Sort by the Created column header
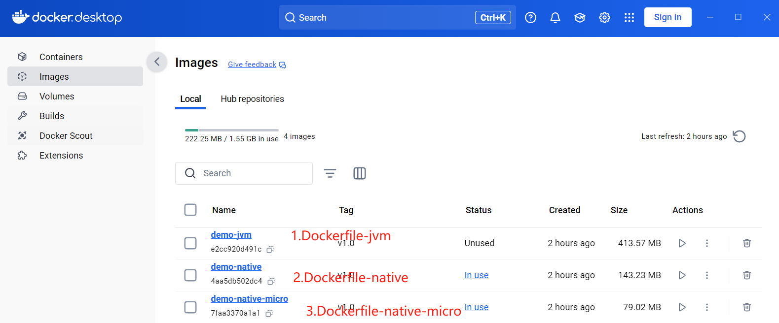This screenshot has width=779, height=323. [564, 210]
